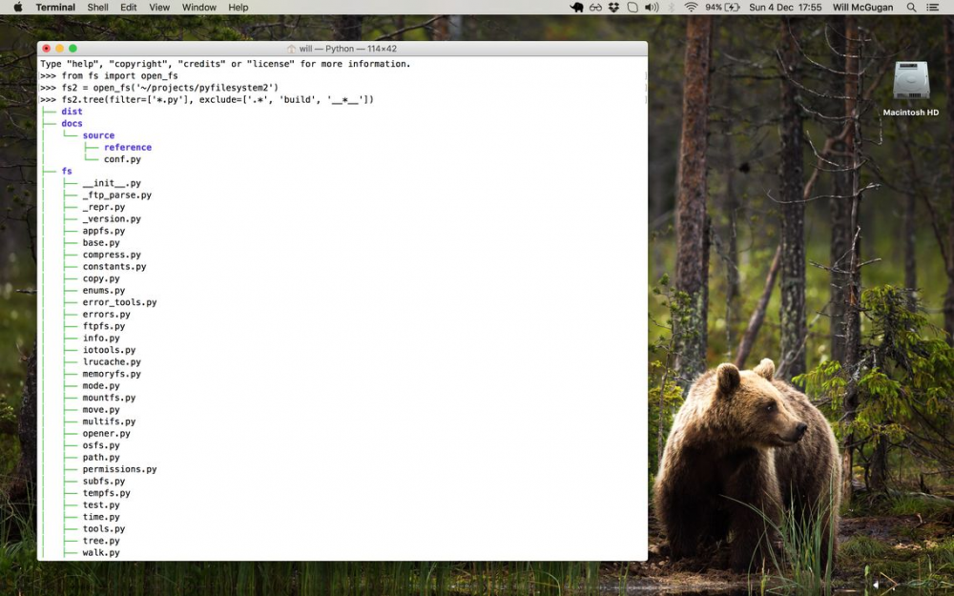Image resolution: width=954 pixels, height=596 pixels.
Task: Click lrucache.py in the listing
Action: click(112, 361)
